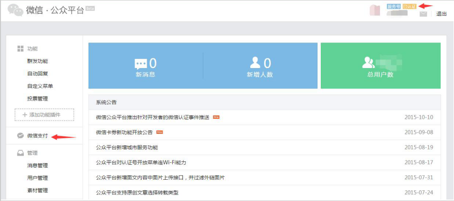Select 自动回复 from the sidebar
Viewport: 454px width, 201px height.
(x=37, y=74)
